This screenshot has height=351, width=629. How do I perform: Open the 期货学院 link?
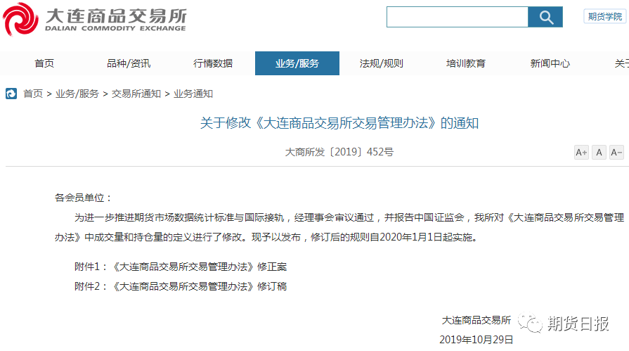(x=604, y=16)
